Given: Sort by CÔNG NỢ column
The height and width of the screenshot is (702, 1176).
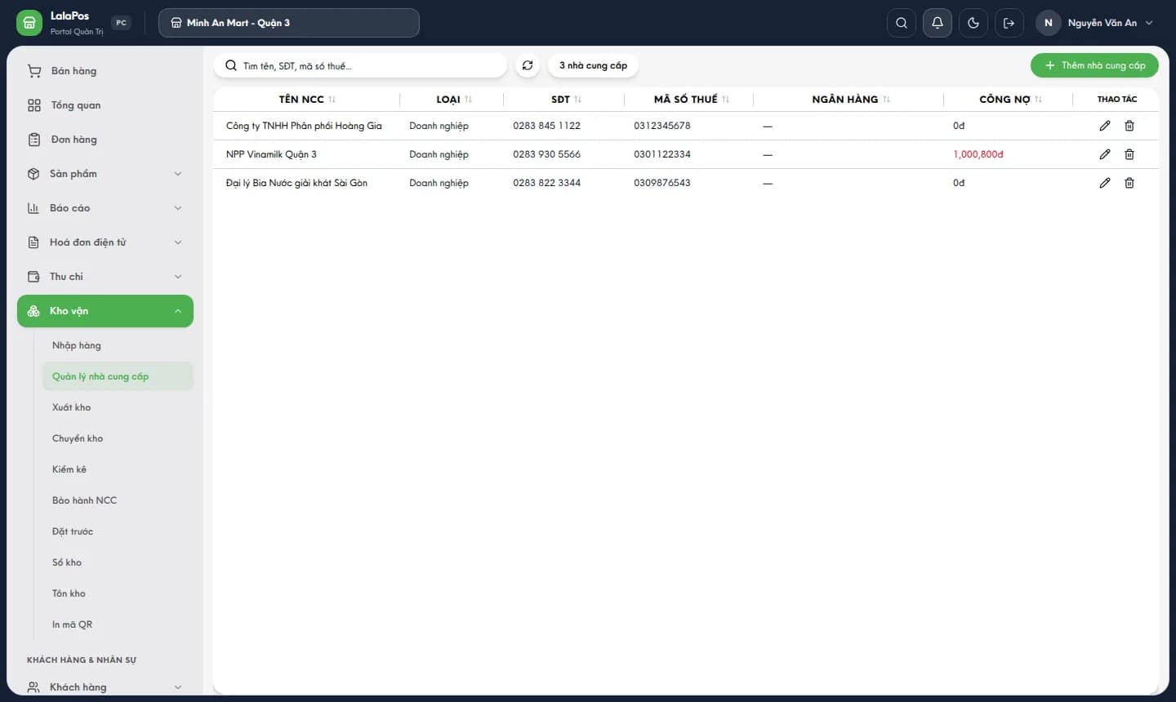Looking at the screenshot, I should [x=1010, y=99].
